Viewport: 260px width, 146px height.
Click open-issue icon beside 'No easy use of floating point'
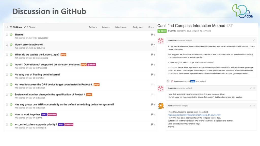tap(11, 75)
